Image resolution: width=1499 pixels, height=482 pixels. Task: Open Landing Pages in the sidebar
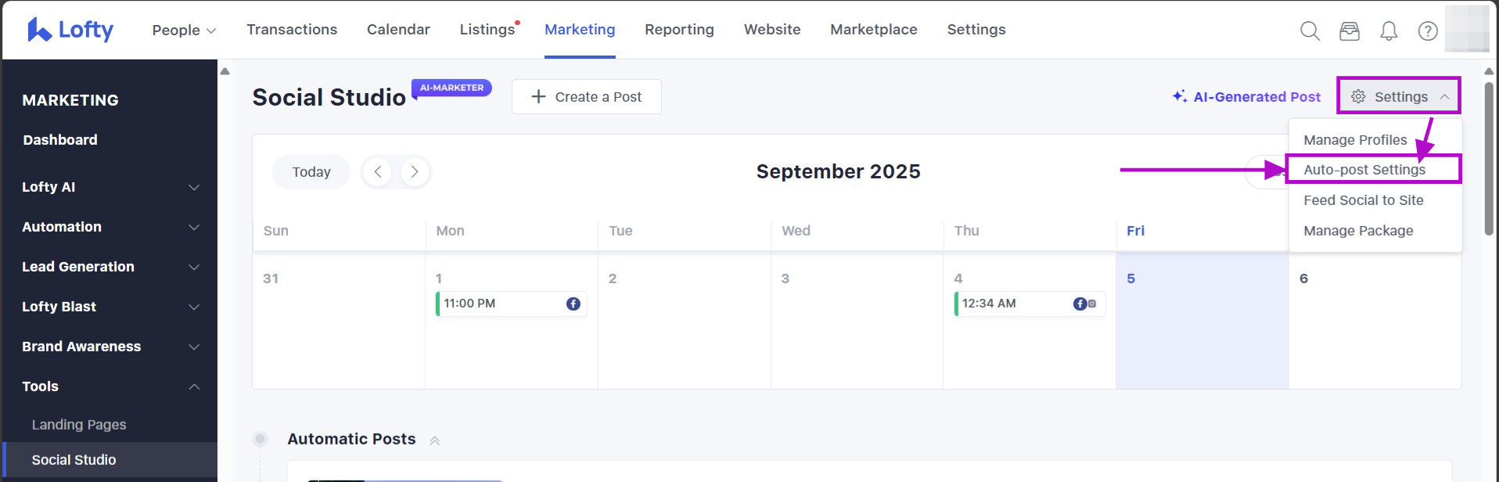coord(79,425)
